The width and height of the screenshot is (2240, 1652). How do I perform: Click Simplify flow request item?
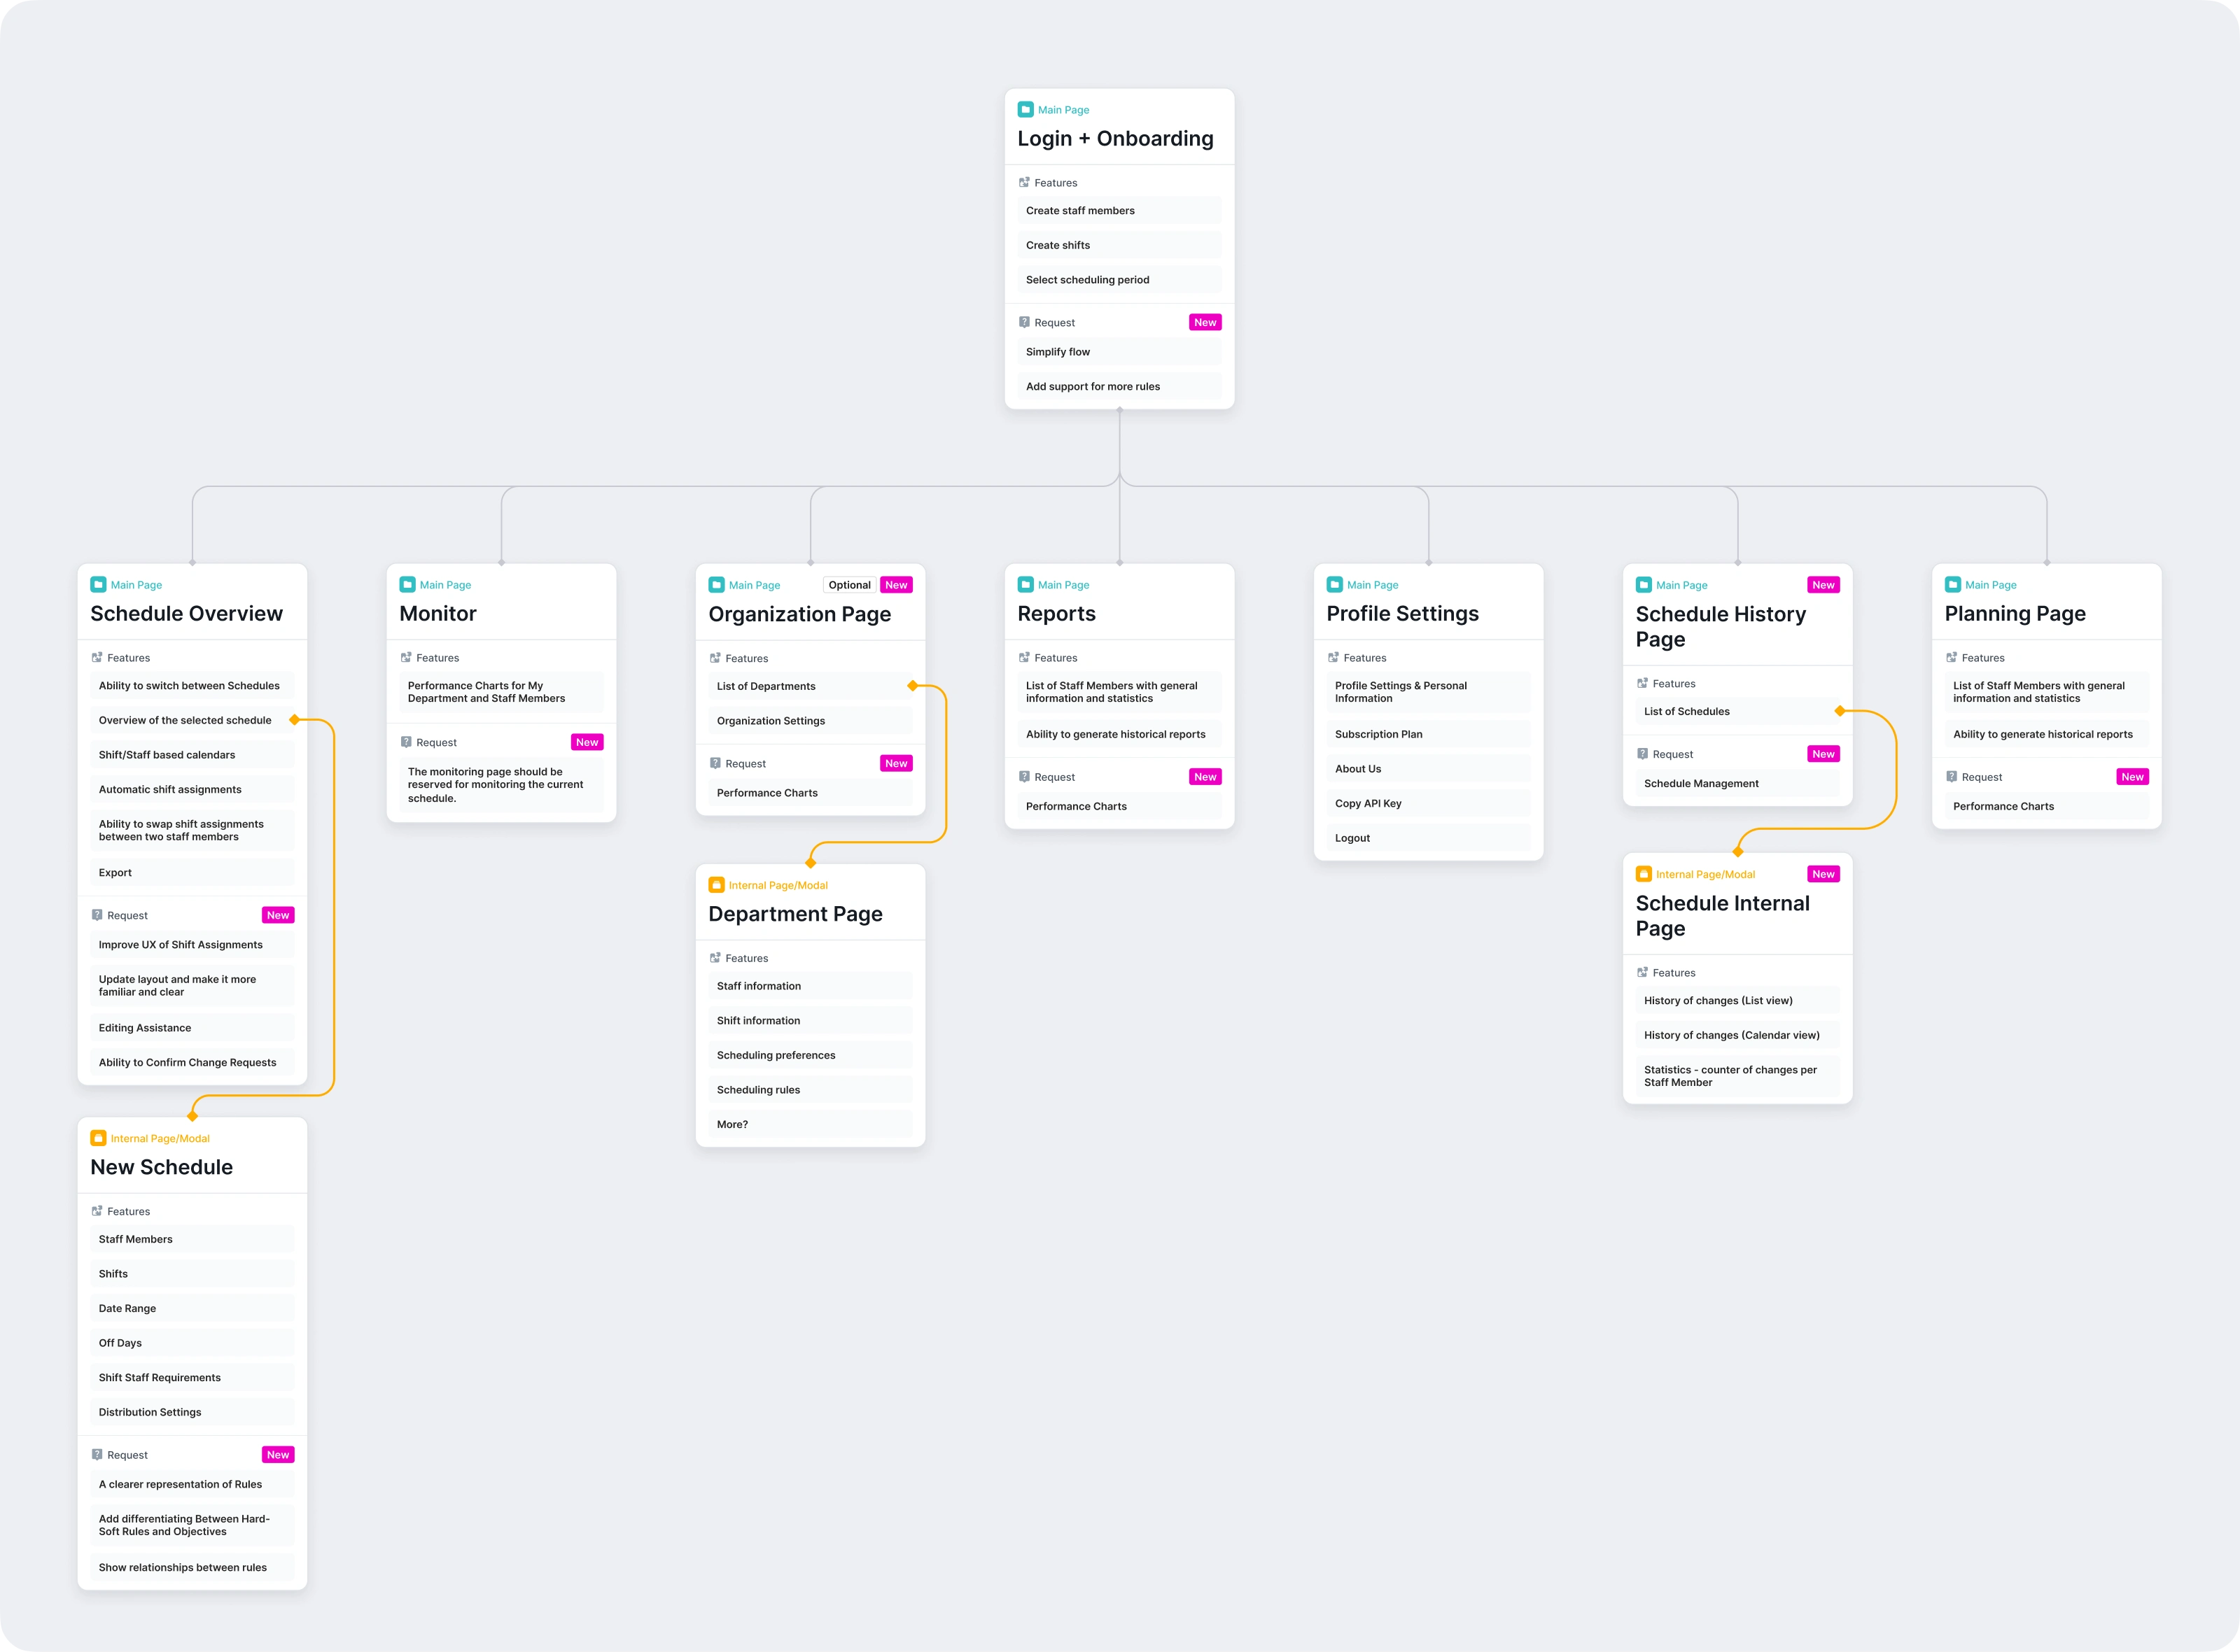click(1058, 352)
